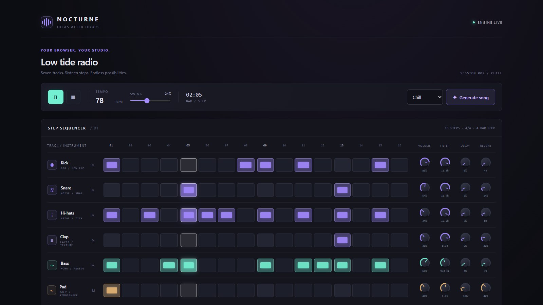543x305 pixels.
Task: Click the '16 STEPS · 4/4 · 4 BAR LOOP' text
Action: point(470,128)
